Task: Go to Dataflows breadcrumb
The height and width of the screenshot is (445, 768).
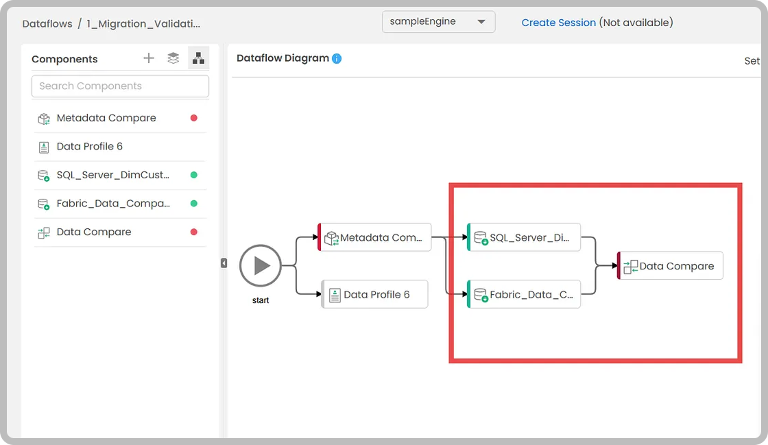Action: [47, 23]
